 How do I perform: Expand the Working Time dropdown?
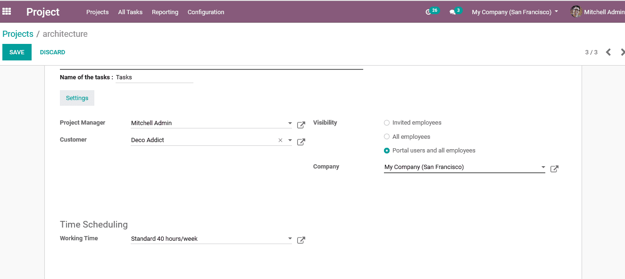(x=290, y=239)
